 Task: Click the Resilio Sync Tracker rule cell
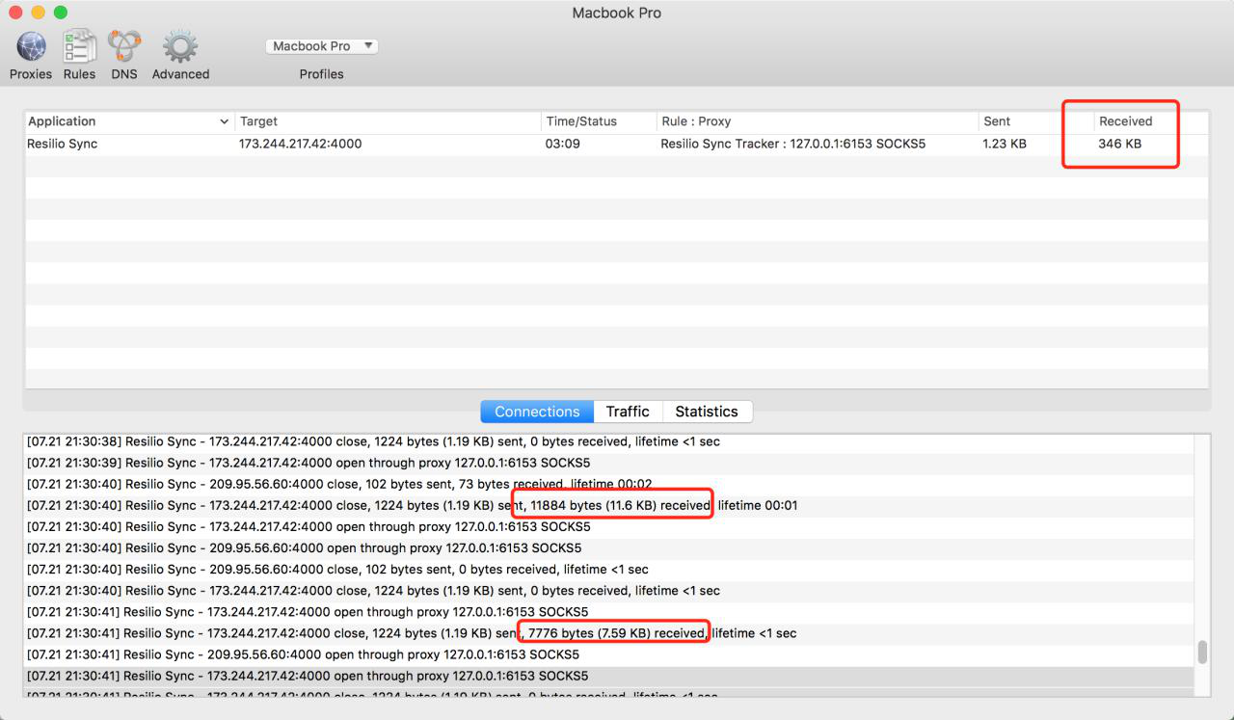coord(793,145)
